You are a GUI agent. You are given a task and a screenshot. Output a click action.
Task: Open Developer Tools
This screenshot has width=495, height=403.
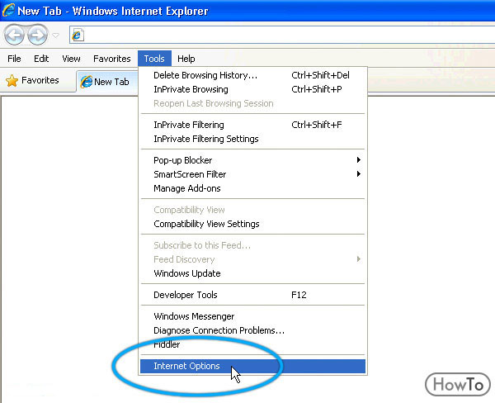(x=252, y=295)
